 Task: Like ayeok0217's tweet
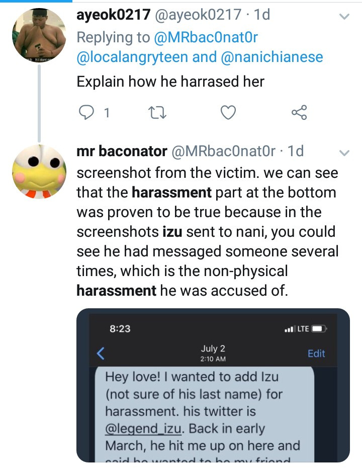[228, 113]
